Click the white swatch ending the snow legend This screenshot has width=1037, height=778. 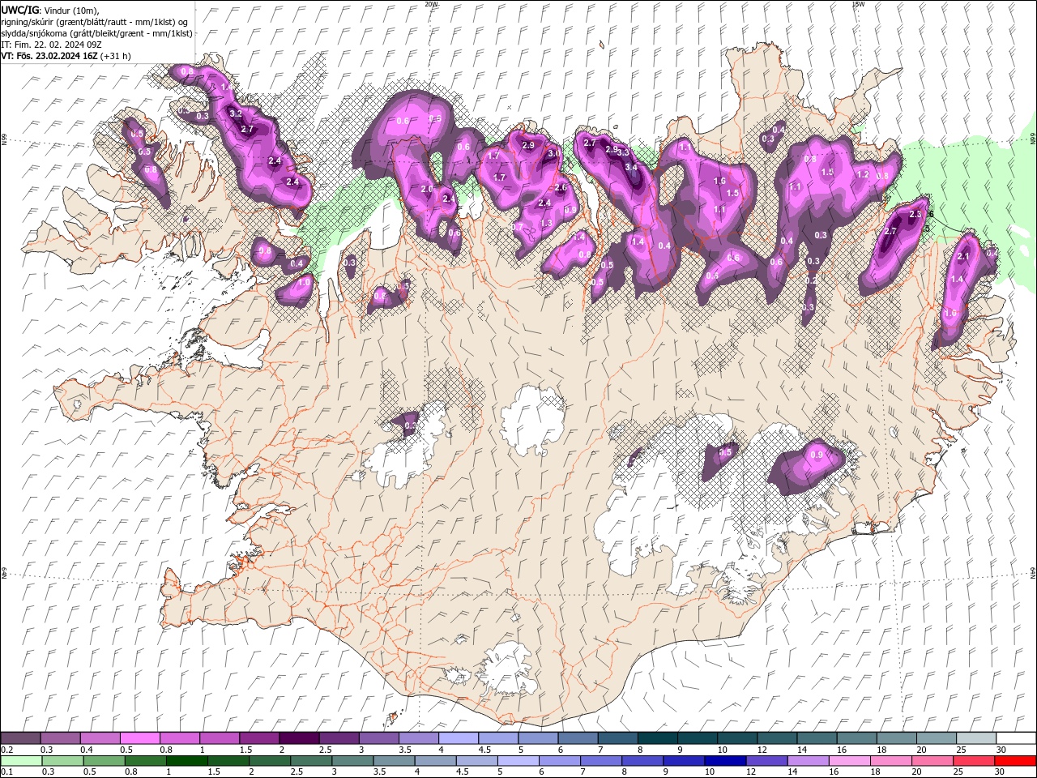1016,738
